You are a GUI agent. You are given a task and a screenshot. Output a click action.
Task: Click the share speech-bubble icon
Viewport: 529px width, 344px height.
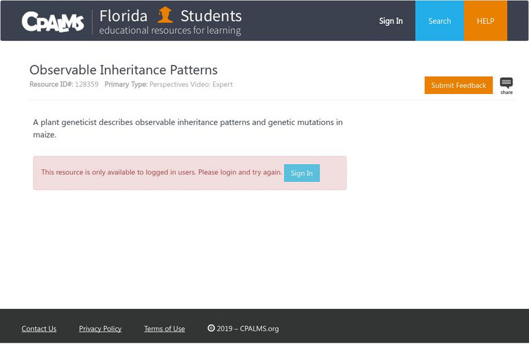pyautogui.click(x=506, y=83)
